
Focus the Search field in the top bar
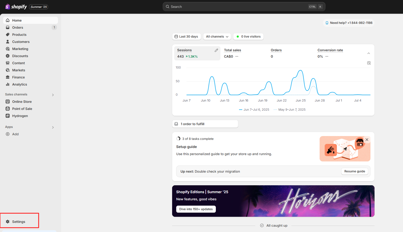(x=244, y=7)
